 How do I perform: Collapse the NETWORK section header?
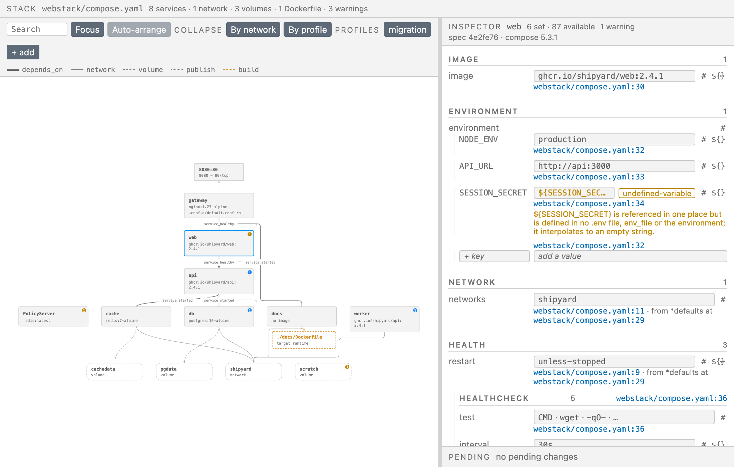coord(588,282)
